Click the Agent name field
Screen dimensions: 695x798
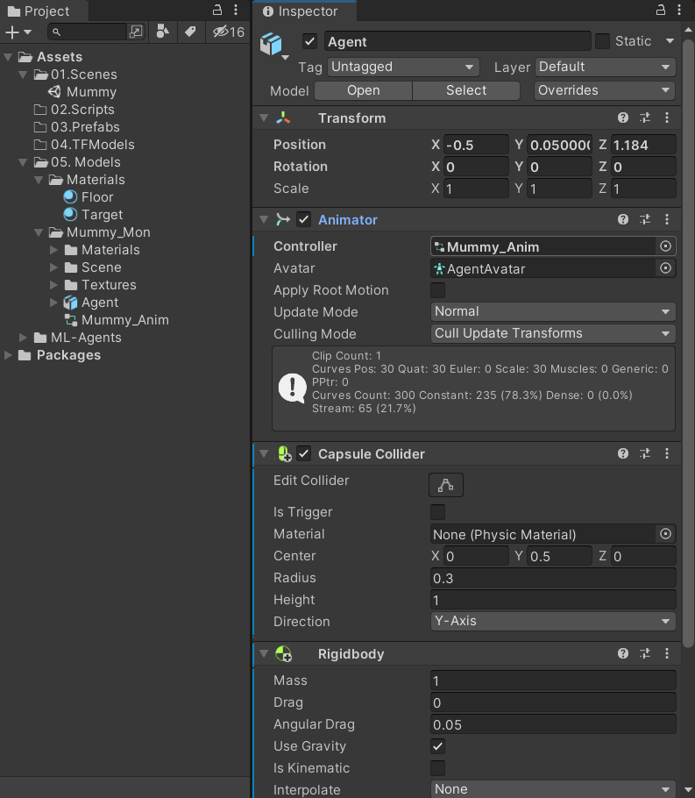pos(457,41)
